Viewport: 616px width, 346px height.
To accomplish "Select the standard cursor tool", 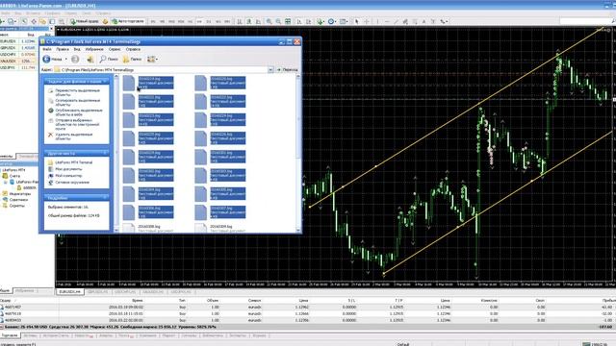I will 357,21.
